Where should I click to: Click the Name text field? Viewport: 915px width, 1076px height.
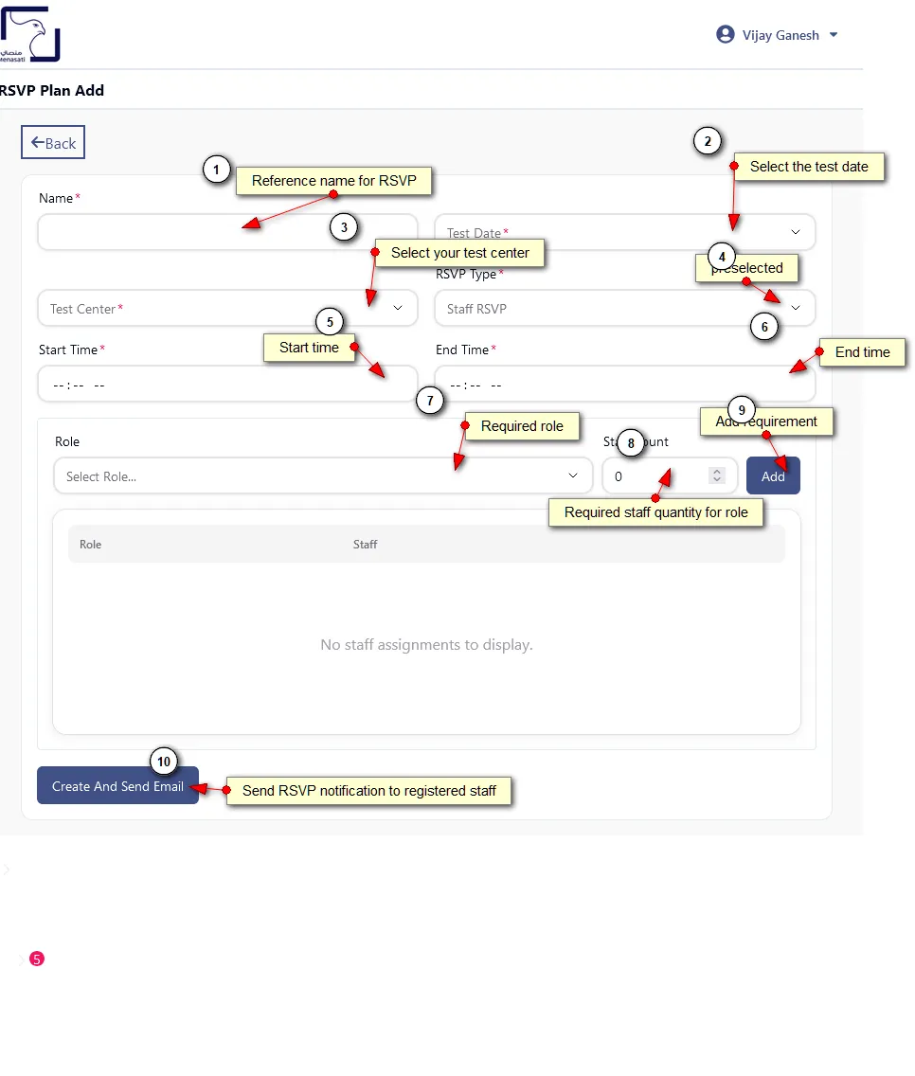(142, 232)
